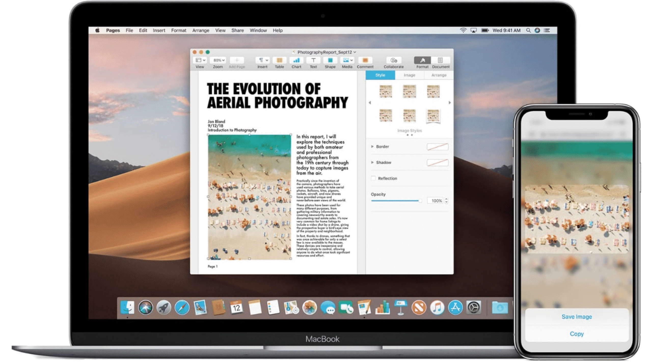
Task: Open the View dropdown in toolbar
Action: (200, 60)
